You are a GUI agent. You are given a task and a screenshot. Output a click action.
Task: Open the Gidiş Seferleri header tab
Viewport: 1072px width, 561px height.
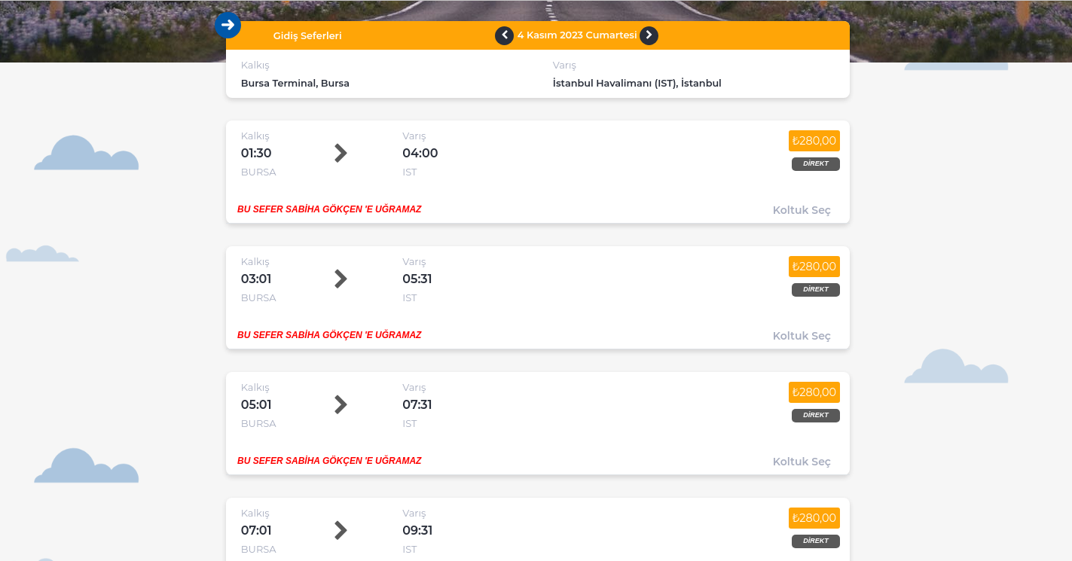307,35
